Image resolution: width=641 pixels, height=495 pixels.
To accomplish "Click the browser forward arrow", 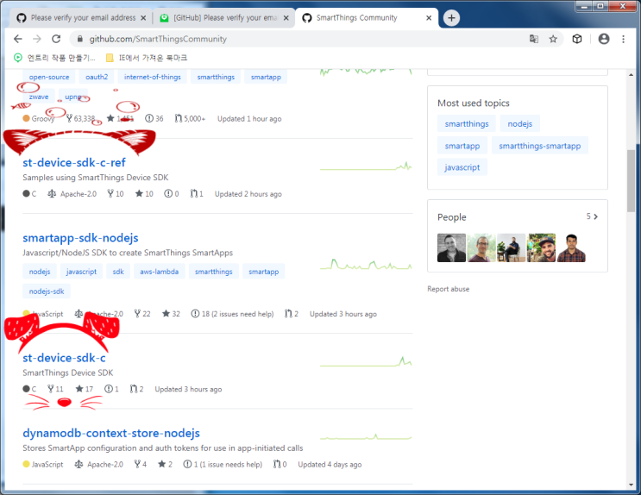I will (37, 39).
